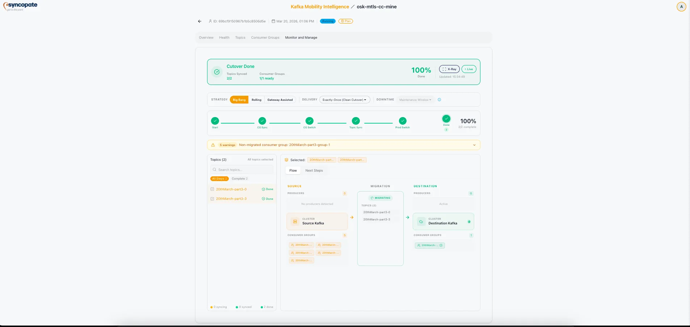Switch to the Next Steps tab
The image size is (690, 327).
click(x=314, y=171)
